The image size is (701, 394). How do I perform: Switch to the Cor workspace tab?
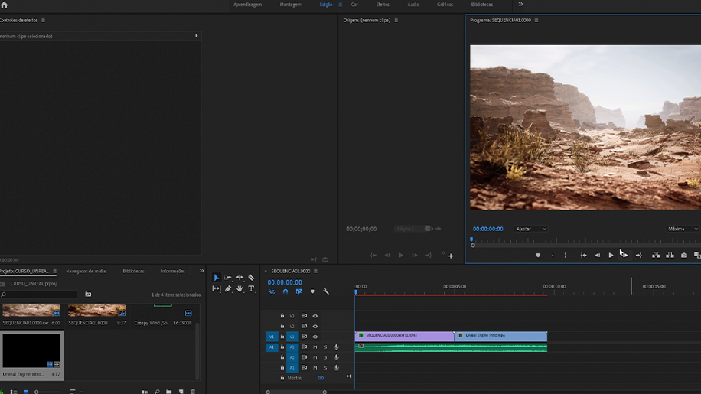(x=354, y=5)
